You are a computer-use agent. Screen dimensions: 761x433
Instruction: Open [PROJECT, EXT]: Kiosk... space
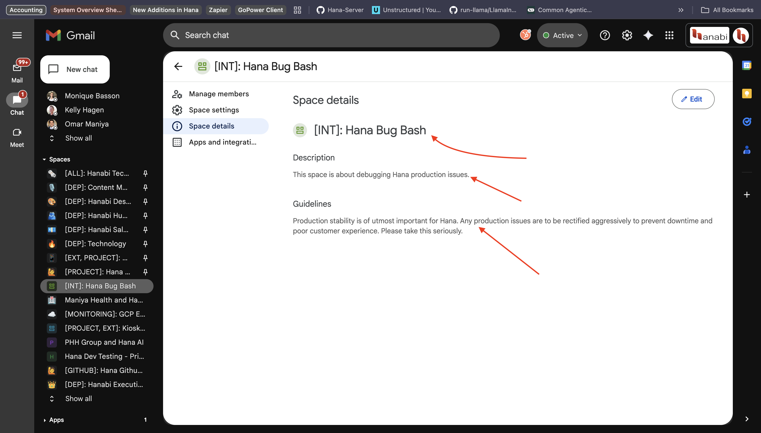97,328
